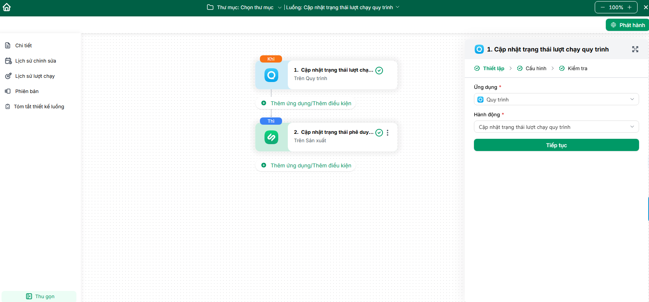Open step 2 three-dot options menu

tap(388, 133)
